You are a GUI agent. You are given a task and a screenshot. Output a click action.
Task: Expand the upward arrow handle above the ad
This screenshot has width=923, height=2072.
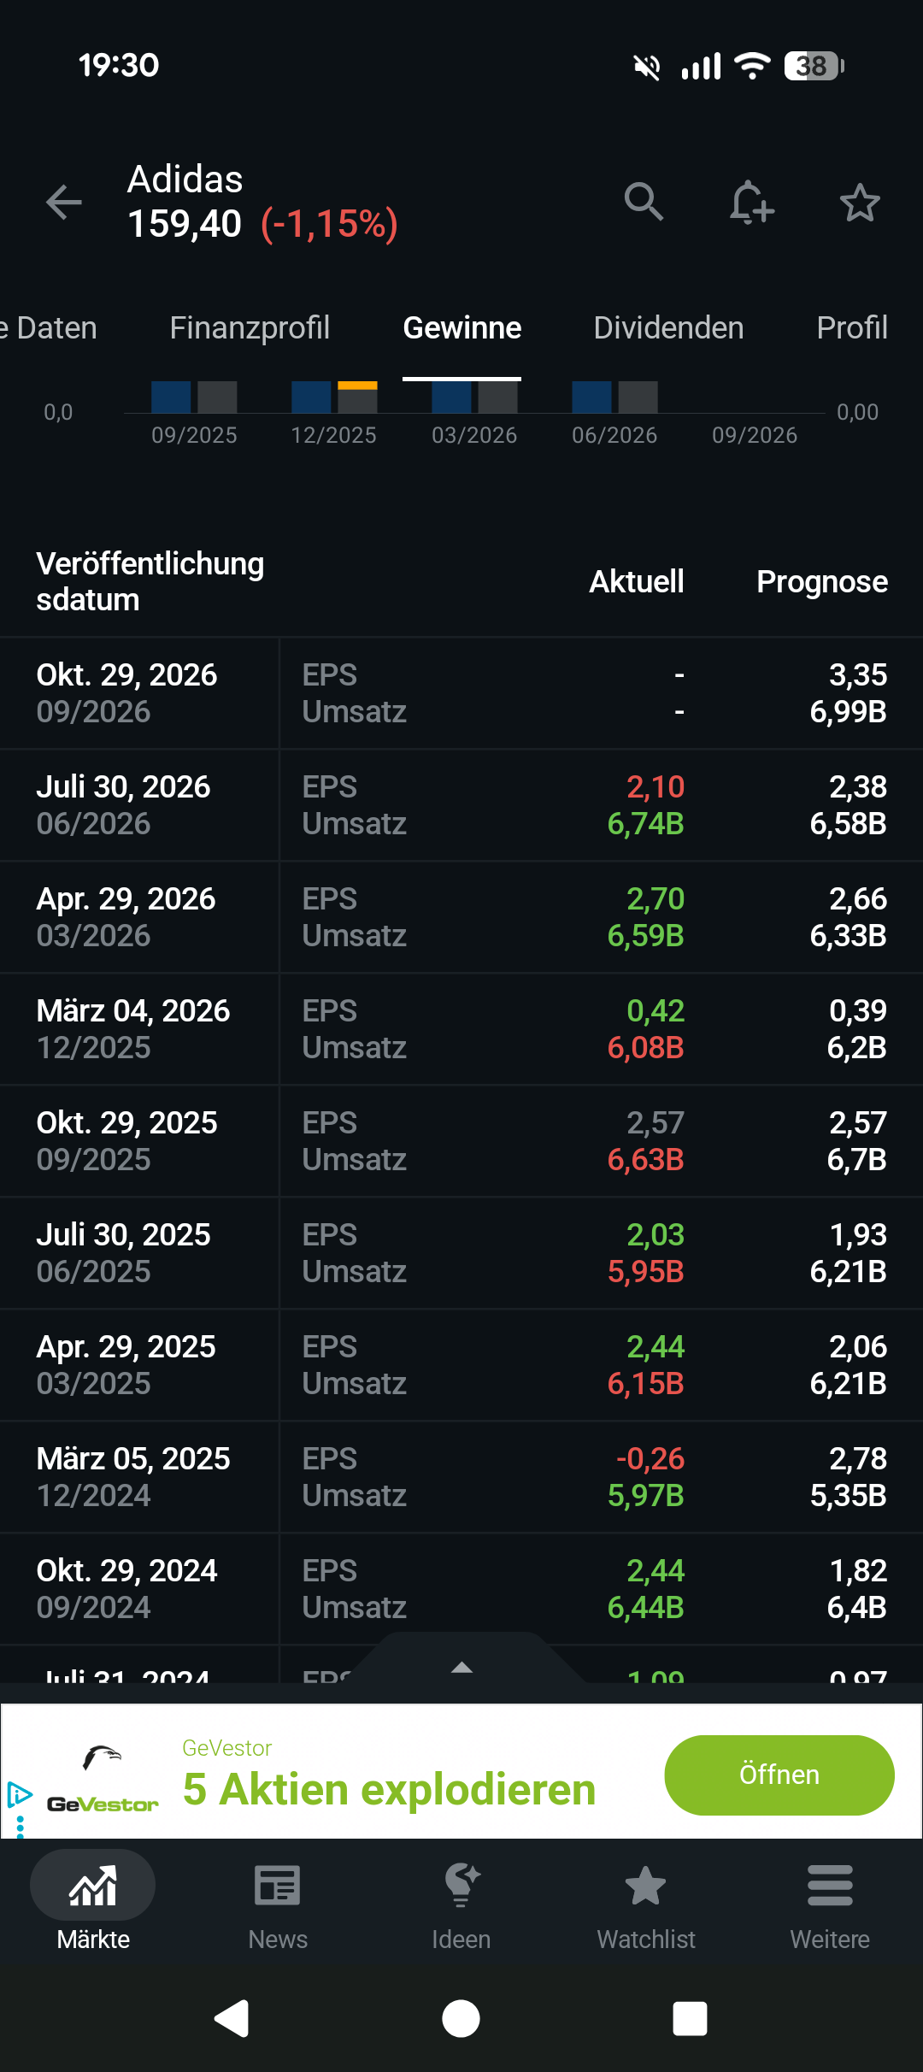(461, 1667)
